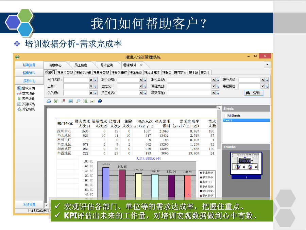The width and height of the screenshot is (306, 230).
Task: Click the print icon in report toolbar
Action: click(x=49, y=101)
